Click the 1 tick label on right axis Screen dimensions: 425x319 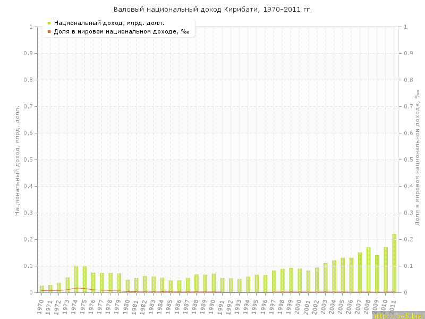[406, 27]
